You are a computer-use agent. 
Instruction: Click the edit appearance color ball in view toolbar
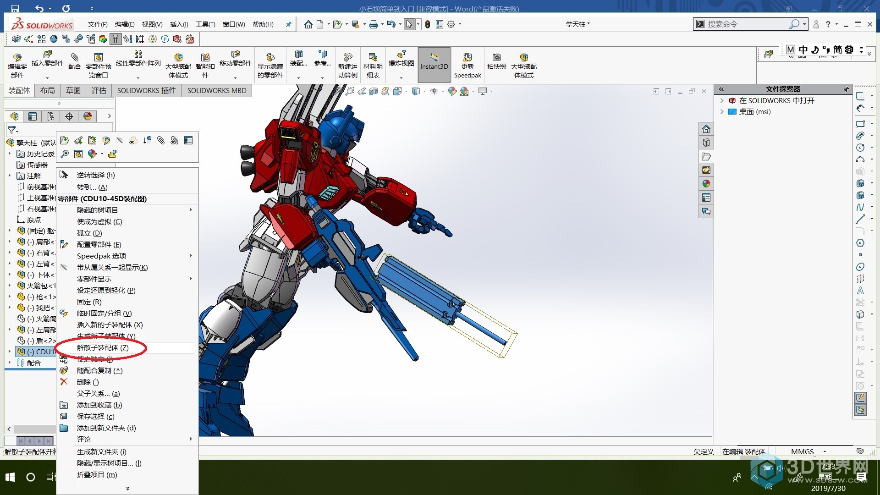452,91
